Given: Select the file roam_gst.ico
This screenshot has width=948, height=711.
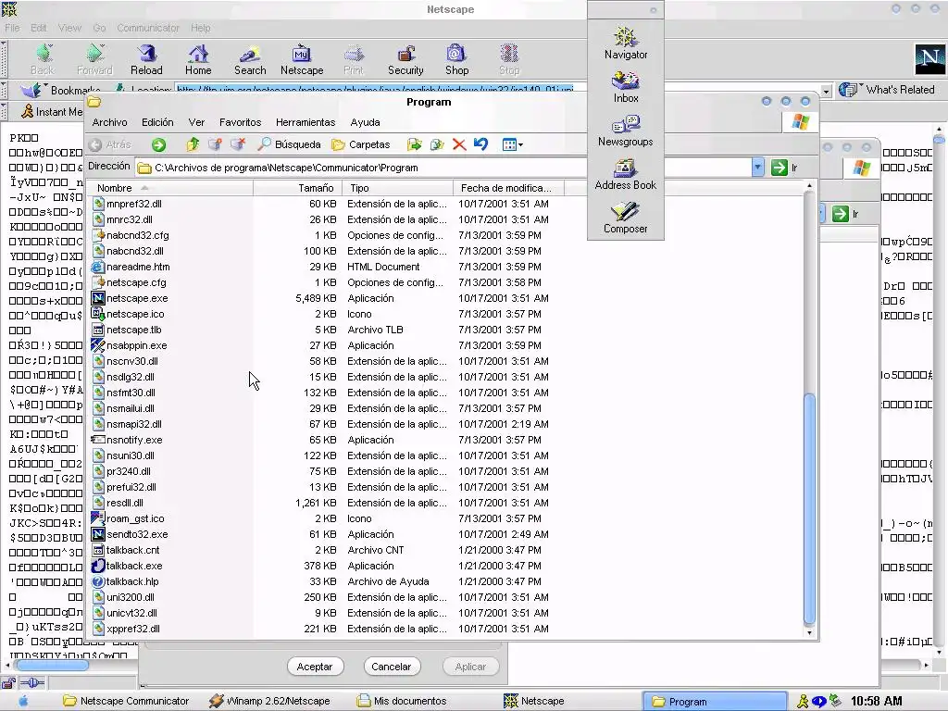Looking at the screenshot, I should [x=135, y=518].
